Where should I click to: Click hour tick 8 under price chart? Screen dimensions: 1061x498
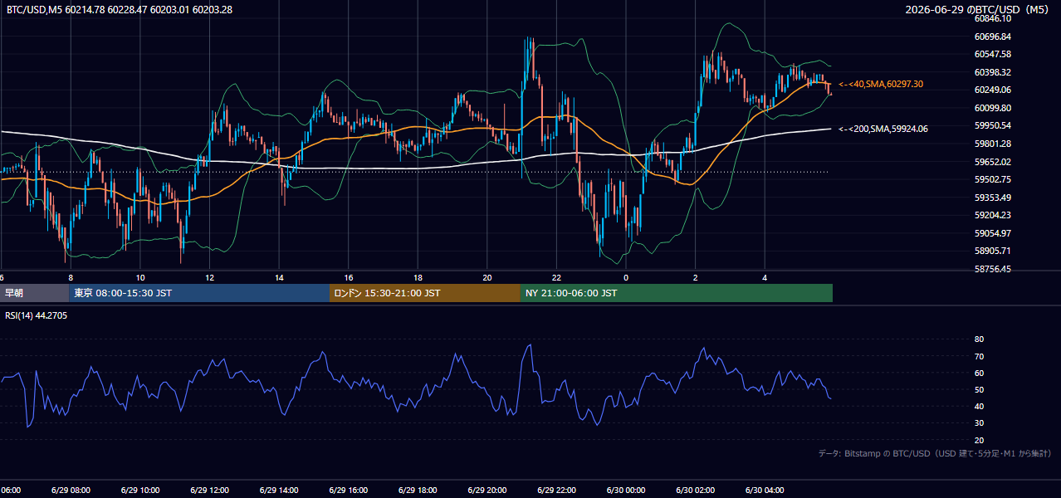click(71, 277)
